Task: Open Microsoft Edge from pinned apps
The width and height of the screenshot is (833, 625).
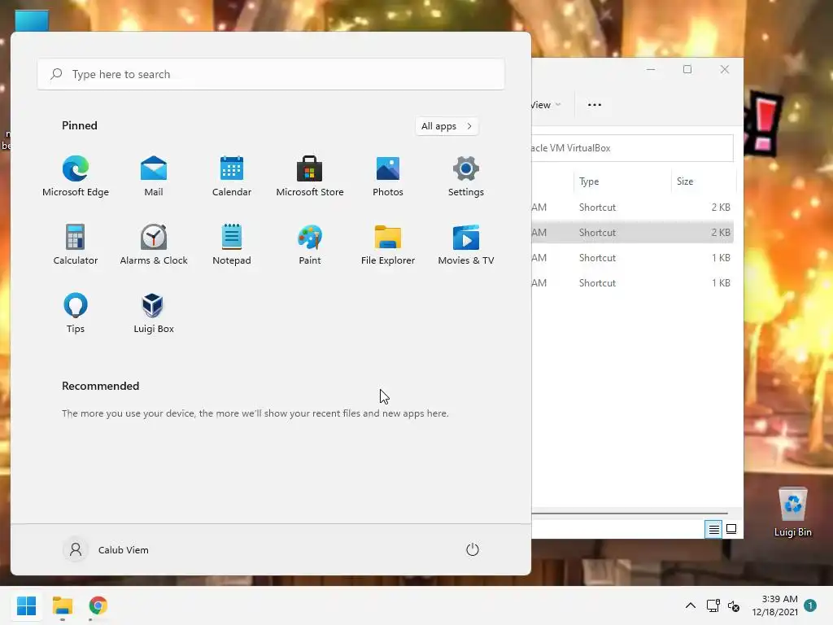Action: (x=76, y=177)
